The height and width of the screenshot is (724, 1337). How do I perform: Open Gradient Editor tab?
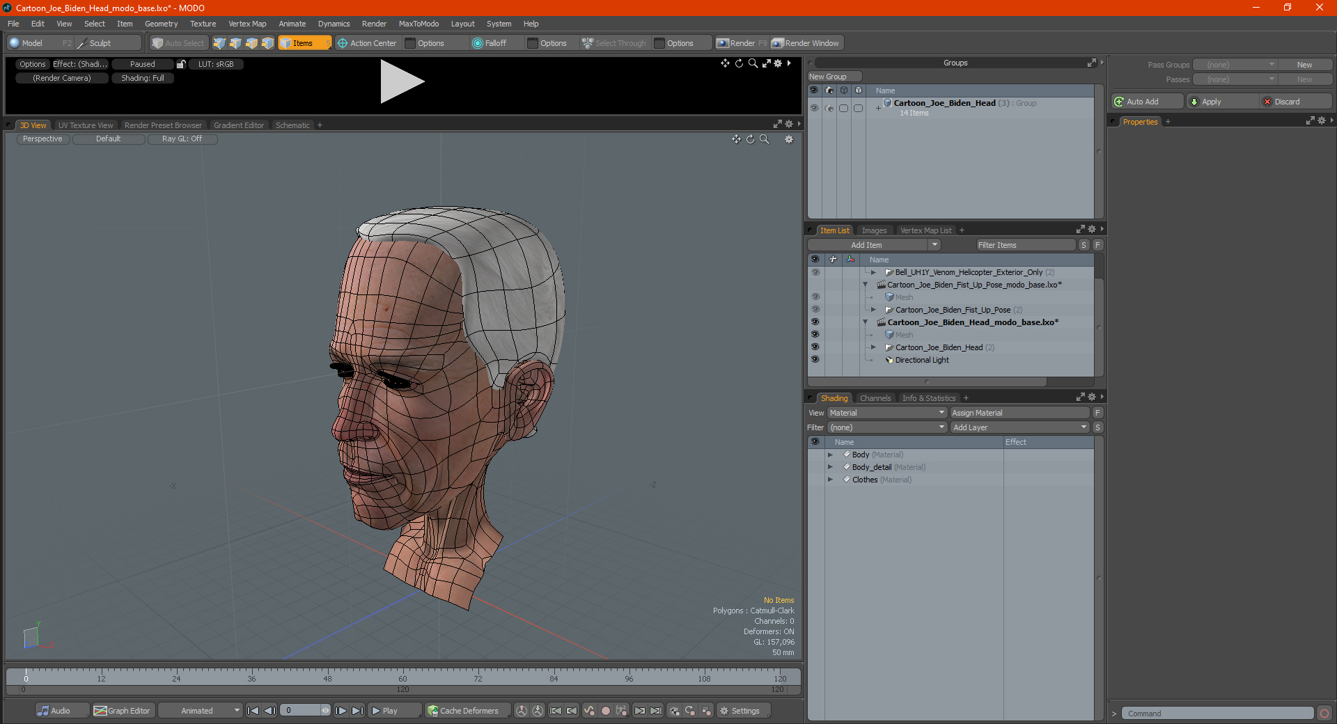[x=239, y=125]
